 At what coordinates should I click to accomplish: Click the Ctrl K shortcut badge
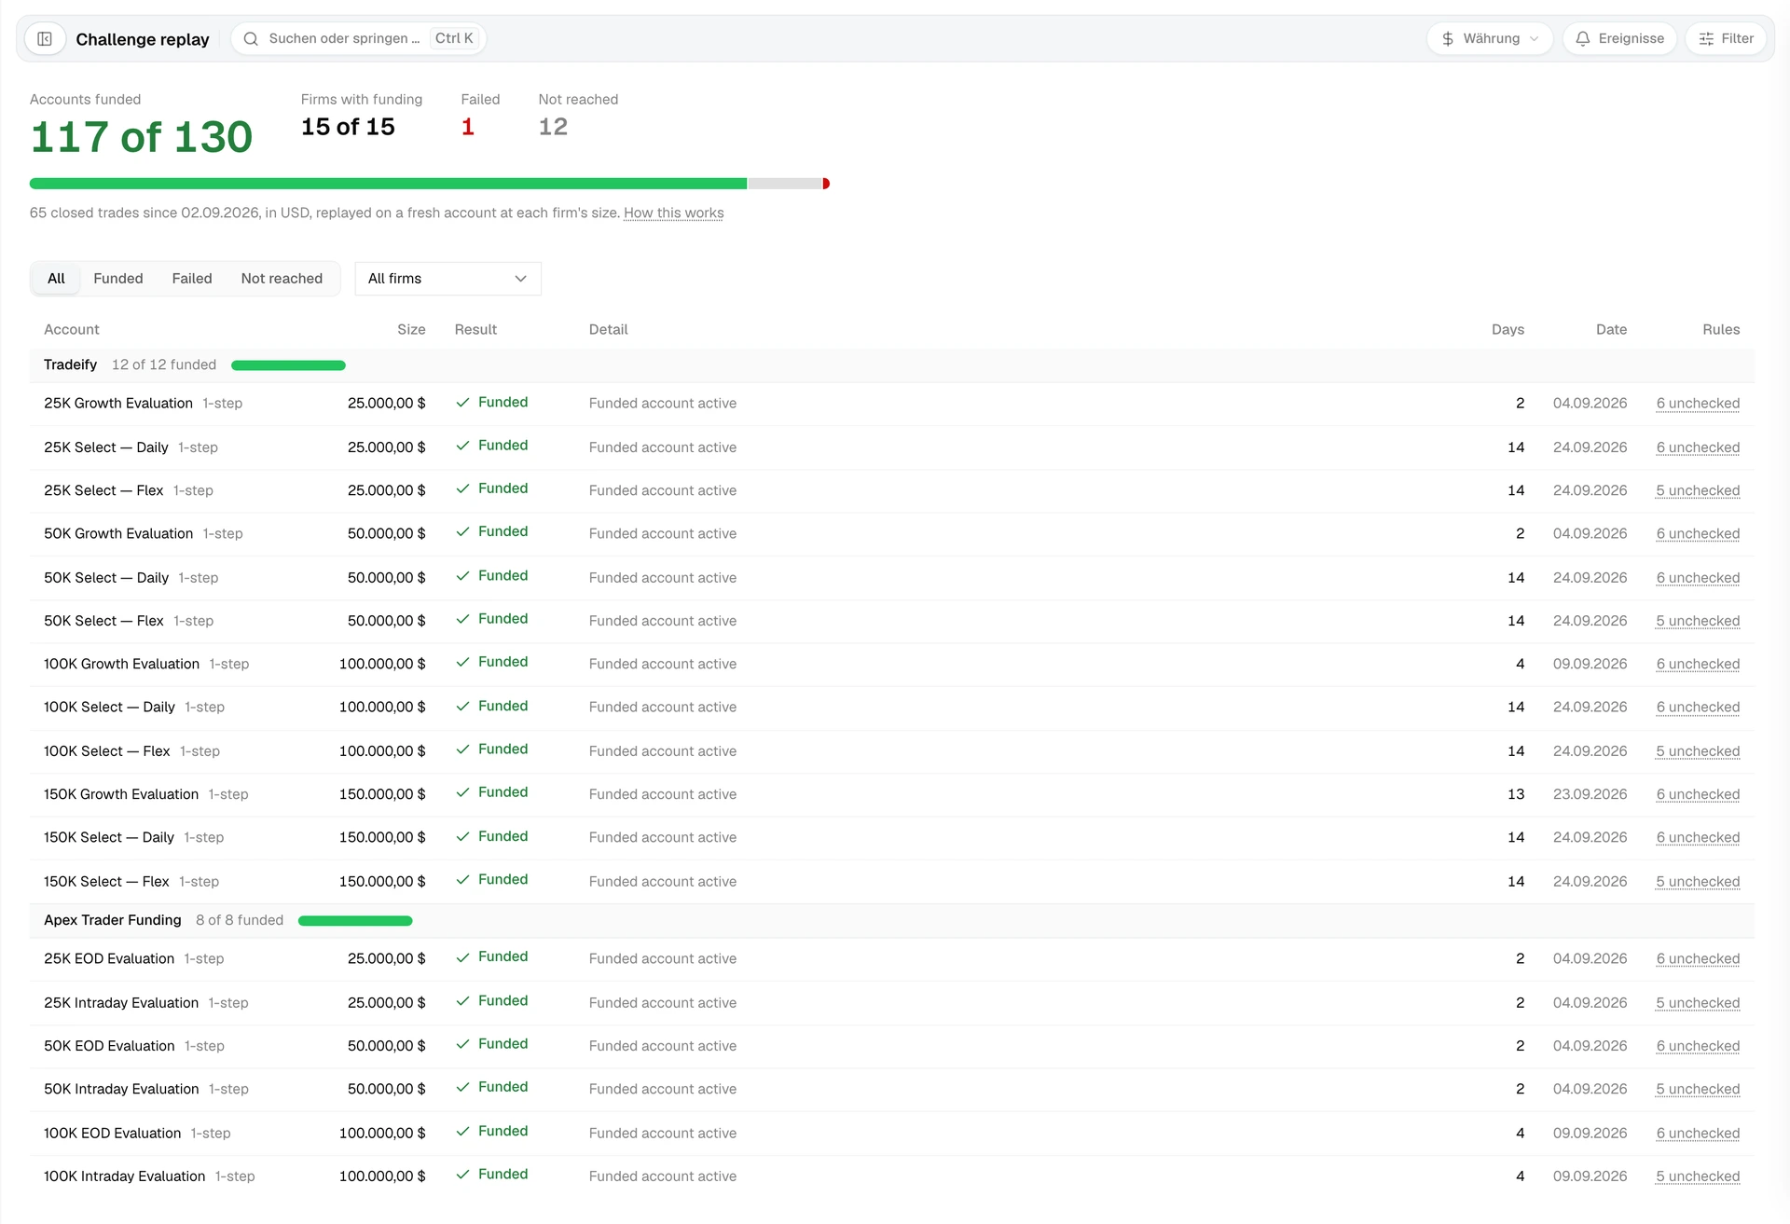coord(454,39)
